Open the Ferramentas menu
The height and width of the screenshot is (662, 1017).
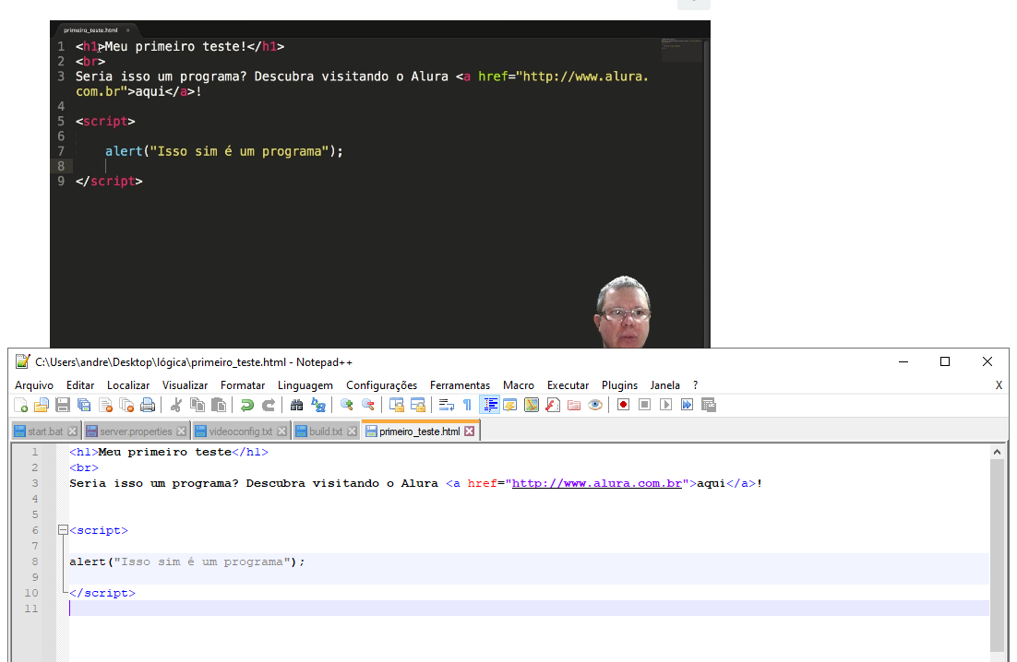point(460,385)
